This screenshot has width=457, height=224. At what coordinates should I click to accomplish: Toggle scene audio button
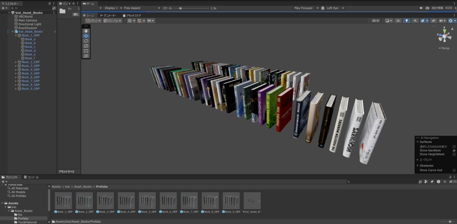click(x=415, y=21)
